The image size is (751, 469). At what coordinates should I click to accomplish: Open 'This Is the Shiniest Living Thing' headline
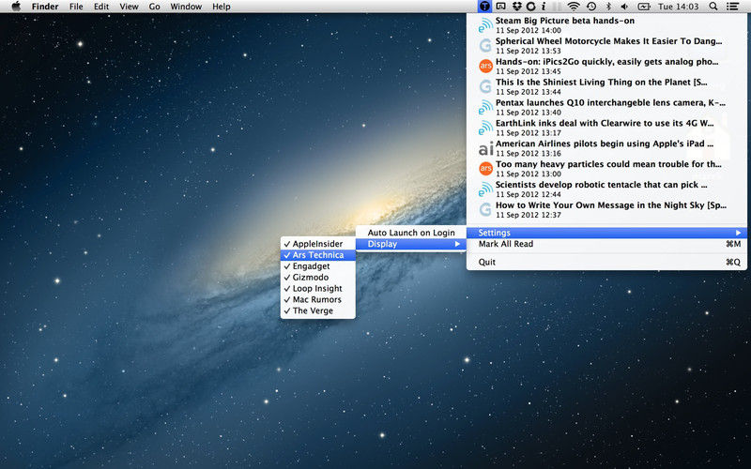point(601,83)
